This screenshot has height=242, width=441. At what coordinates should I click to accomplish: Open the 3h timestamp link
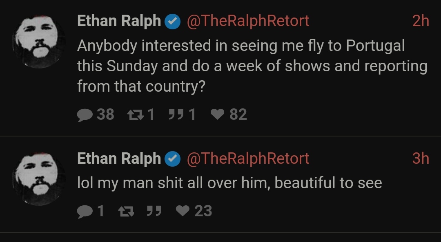pyautogui.click(x=420, y=159)
